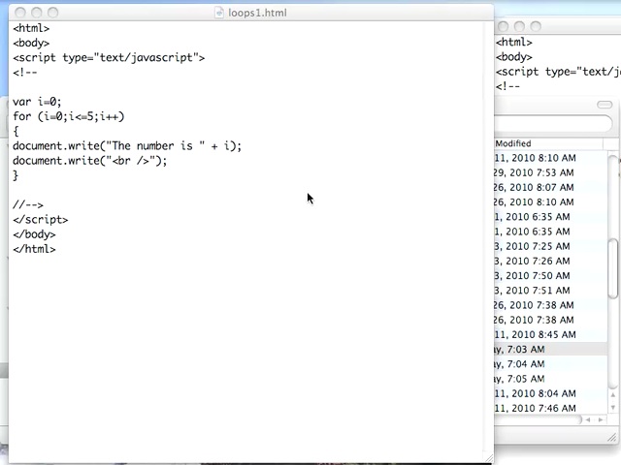Select the highlighted row modified at 7:03 AM

(x=550, y=349)
